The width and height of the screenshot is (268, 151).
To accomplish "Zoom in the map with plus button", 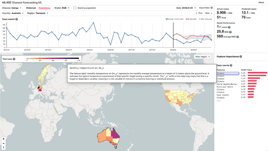I will click(x=3, y=139).
